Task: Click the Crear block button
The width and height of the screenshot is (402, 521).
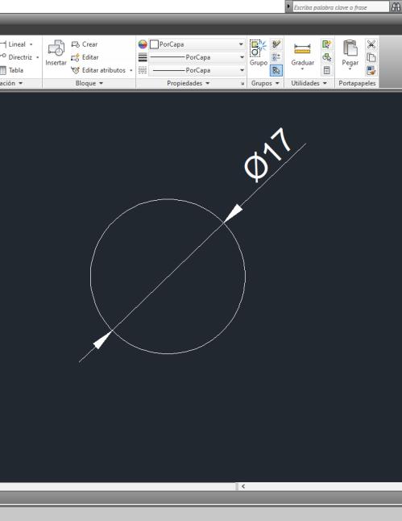Action: pyautogui.click(x=85, y=44)
